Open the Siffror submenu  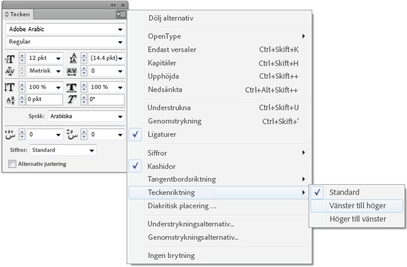point(220,153)
